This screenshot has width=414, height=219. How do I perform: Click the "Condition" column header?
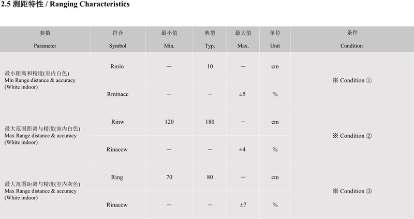tap(351, 46)
